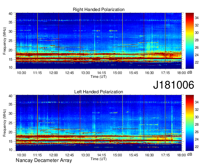Click "28" dB value on Right Handed color bar
The width and height of the screenshot is (202, 164).
pos(197,40)
